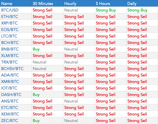Click the BNB/BTC pair link
158x124 pixels.
point(10,49)
